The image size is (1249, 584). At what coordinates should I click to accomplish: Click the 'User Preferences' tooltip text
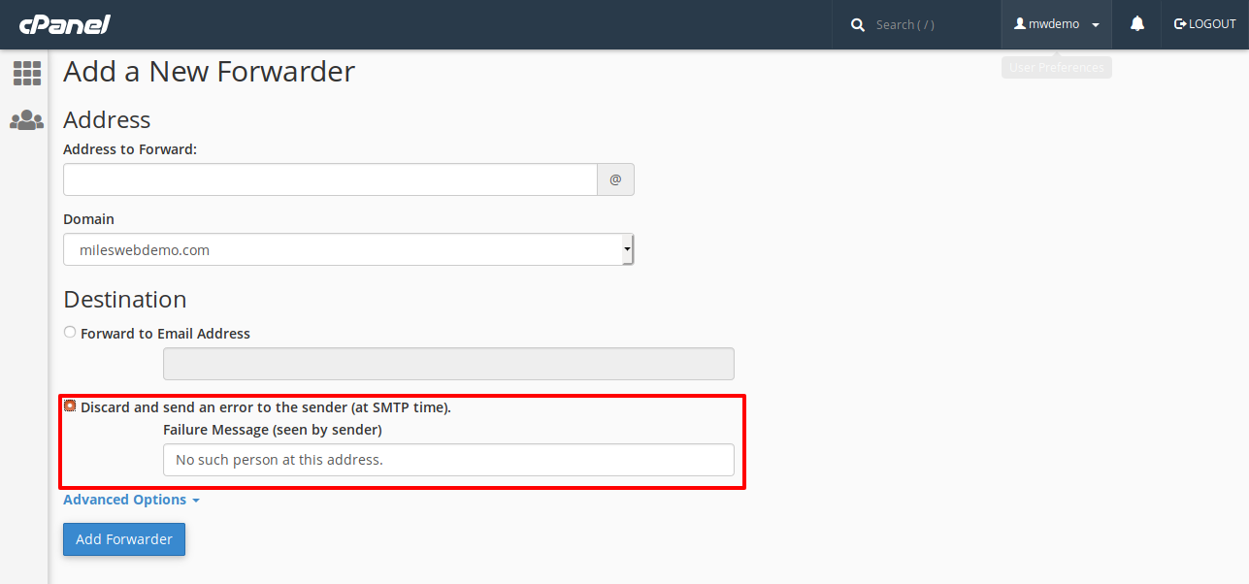click(1057, 68)
